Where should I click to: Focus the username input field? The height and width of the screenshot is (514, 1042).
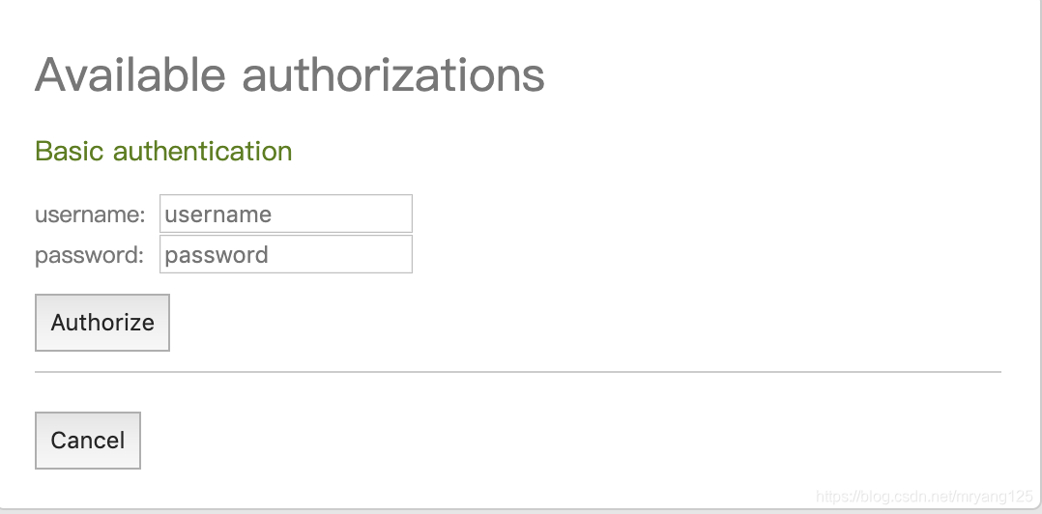coord(286,214)
